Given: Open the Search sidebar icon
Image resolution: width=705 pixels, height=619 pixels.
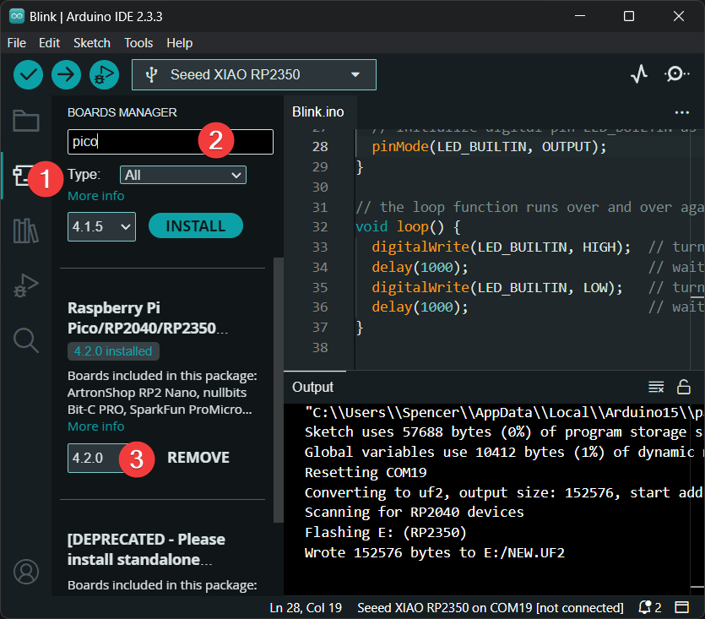Looking at the screenshot, I should 26,340.
